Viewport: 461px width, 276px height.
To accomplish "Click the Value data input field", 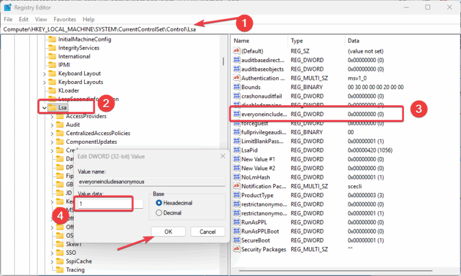I will point(111,204).
